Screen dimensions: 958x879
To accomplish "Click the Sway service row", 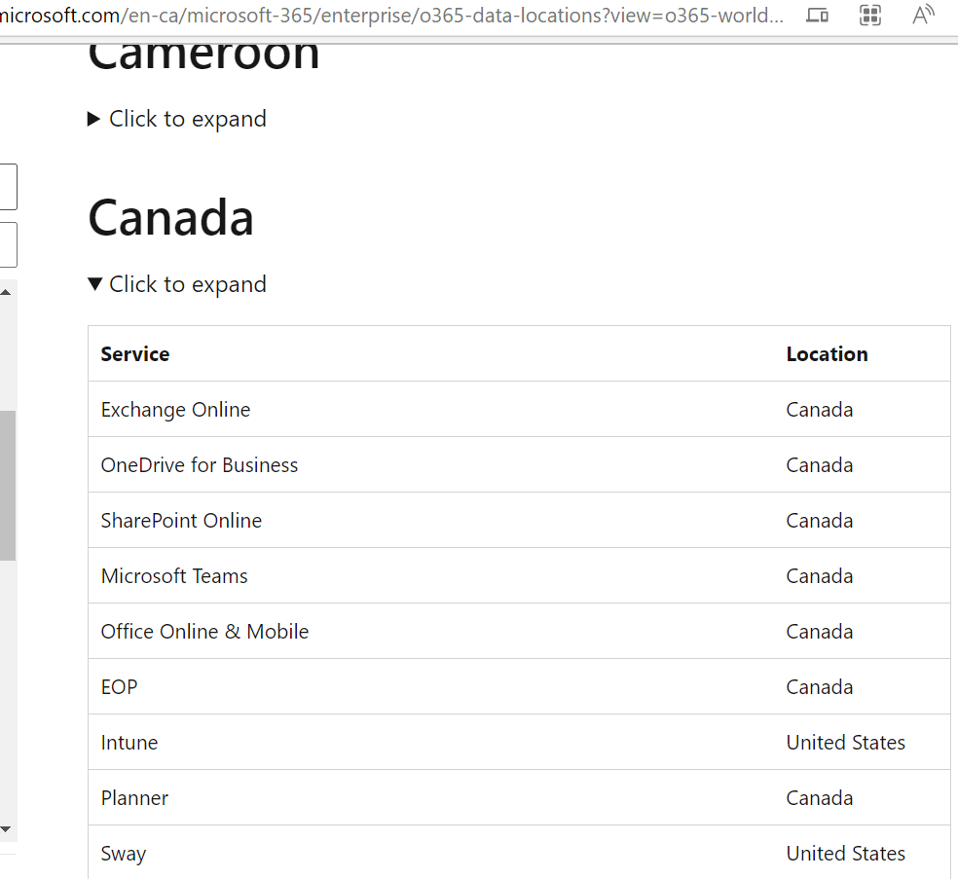I will tap(519, 853).
